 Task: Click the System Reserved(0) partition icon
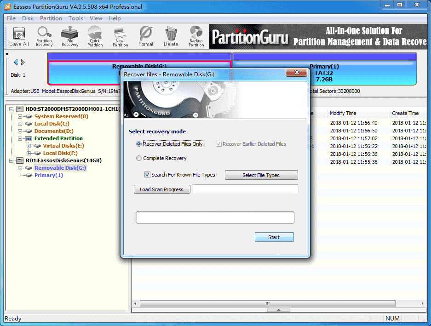point(29,116)
